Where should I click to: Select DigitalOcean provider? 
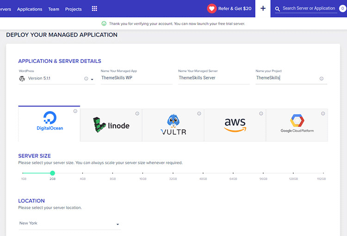click(x=49, y=124)
